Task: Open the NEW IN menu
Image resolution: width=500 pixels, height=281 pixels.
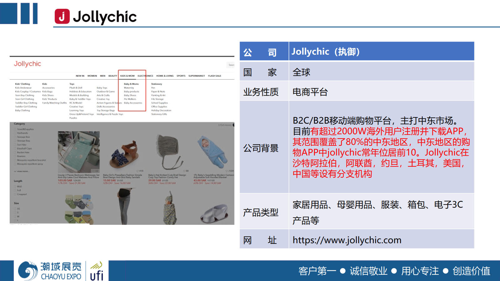Action: [x=80, y=76]
